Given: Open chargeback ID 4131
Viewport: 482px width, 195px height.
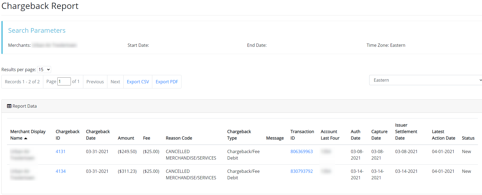Looking at the screenshot, I should (x=61, y=151).
